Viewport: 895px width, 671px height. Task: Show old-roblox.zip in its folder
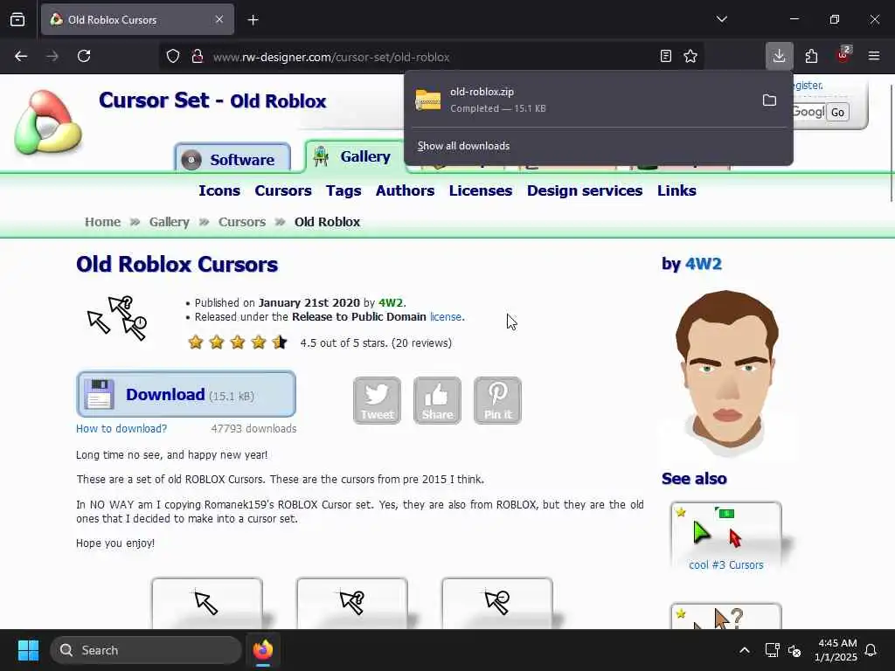click(x=769, y=100)
